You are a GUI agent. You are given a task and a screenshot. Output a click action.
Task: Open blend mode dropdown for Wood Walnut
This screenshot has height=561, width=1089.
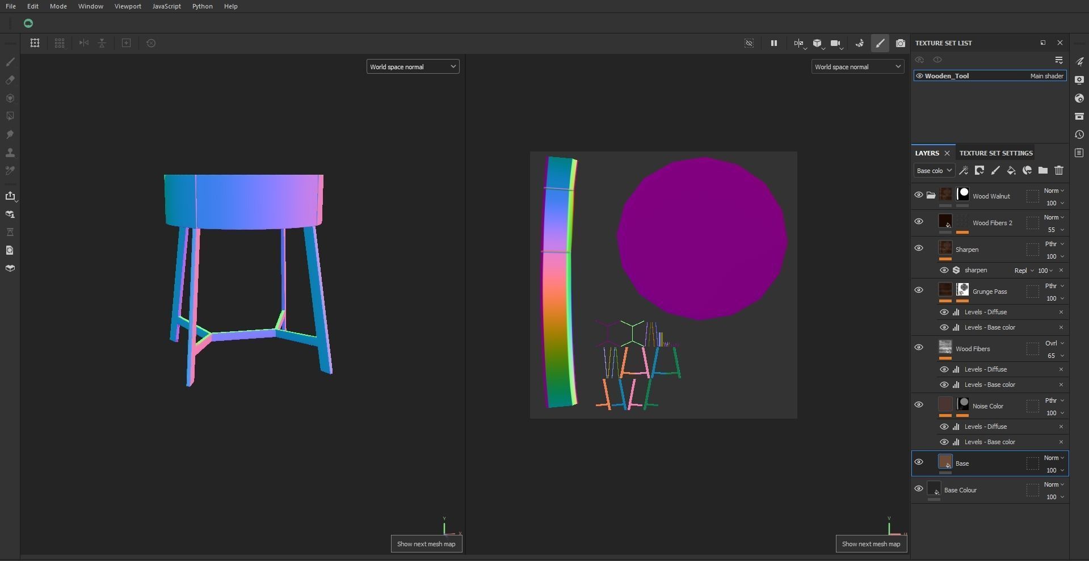click(x=1054, y=191)
